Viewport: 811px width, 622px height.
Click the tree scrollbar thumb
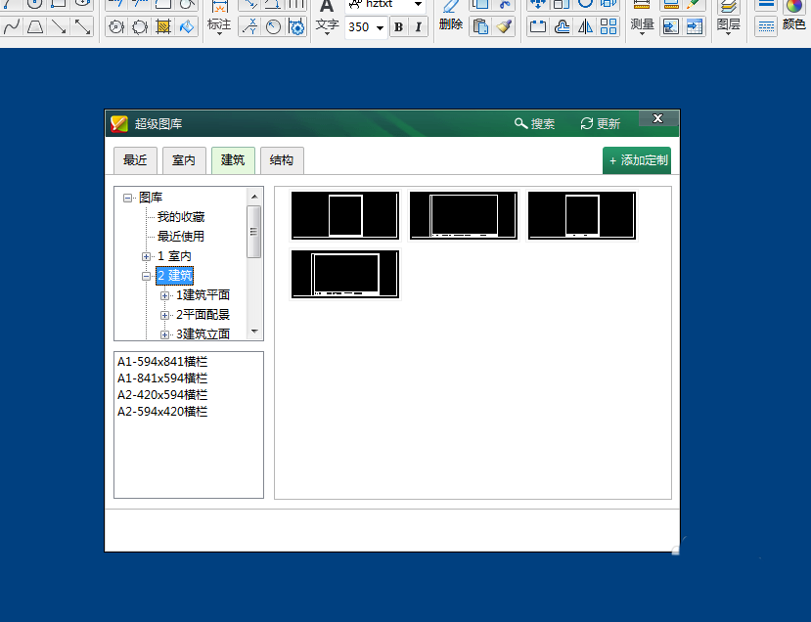point(254,231)
